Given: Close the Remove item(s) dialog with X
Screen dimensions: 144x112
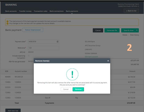Looking at the screenshot, I should 108,61.
